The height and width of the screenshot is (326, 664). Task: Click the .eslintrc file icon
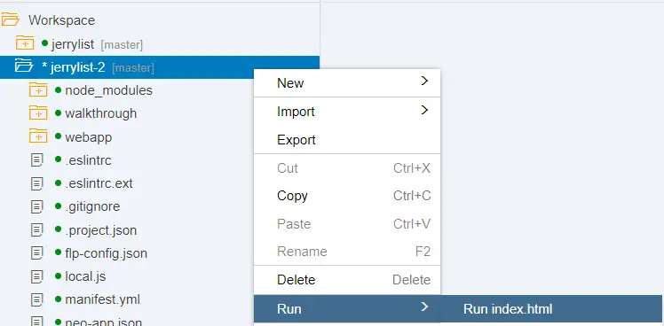tap(37, 159)
